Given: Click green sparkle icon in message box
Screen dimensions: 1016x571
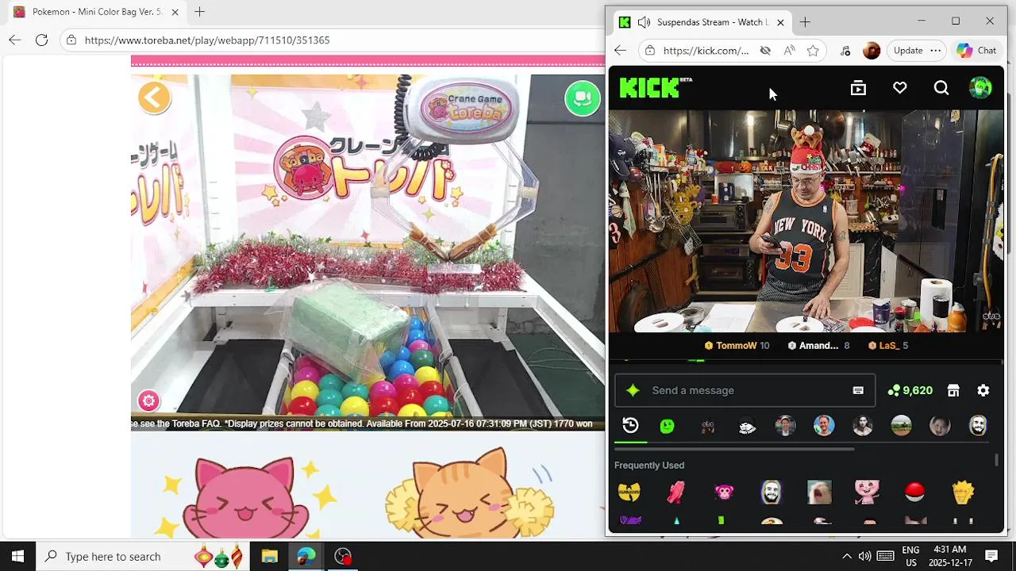Looking at the screenshot, I should [x=633, y=390].
